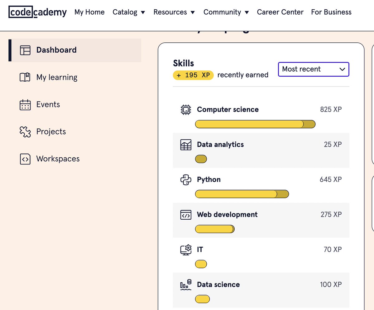Open the Career Center page
This screenshot has height=310, width=374.
tap(280, 12)
